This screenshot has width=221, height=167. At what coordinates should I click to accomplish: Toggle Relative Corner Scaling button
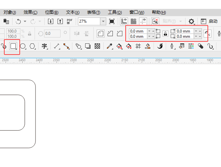pyautogui.click(x=208, y=34)
